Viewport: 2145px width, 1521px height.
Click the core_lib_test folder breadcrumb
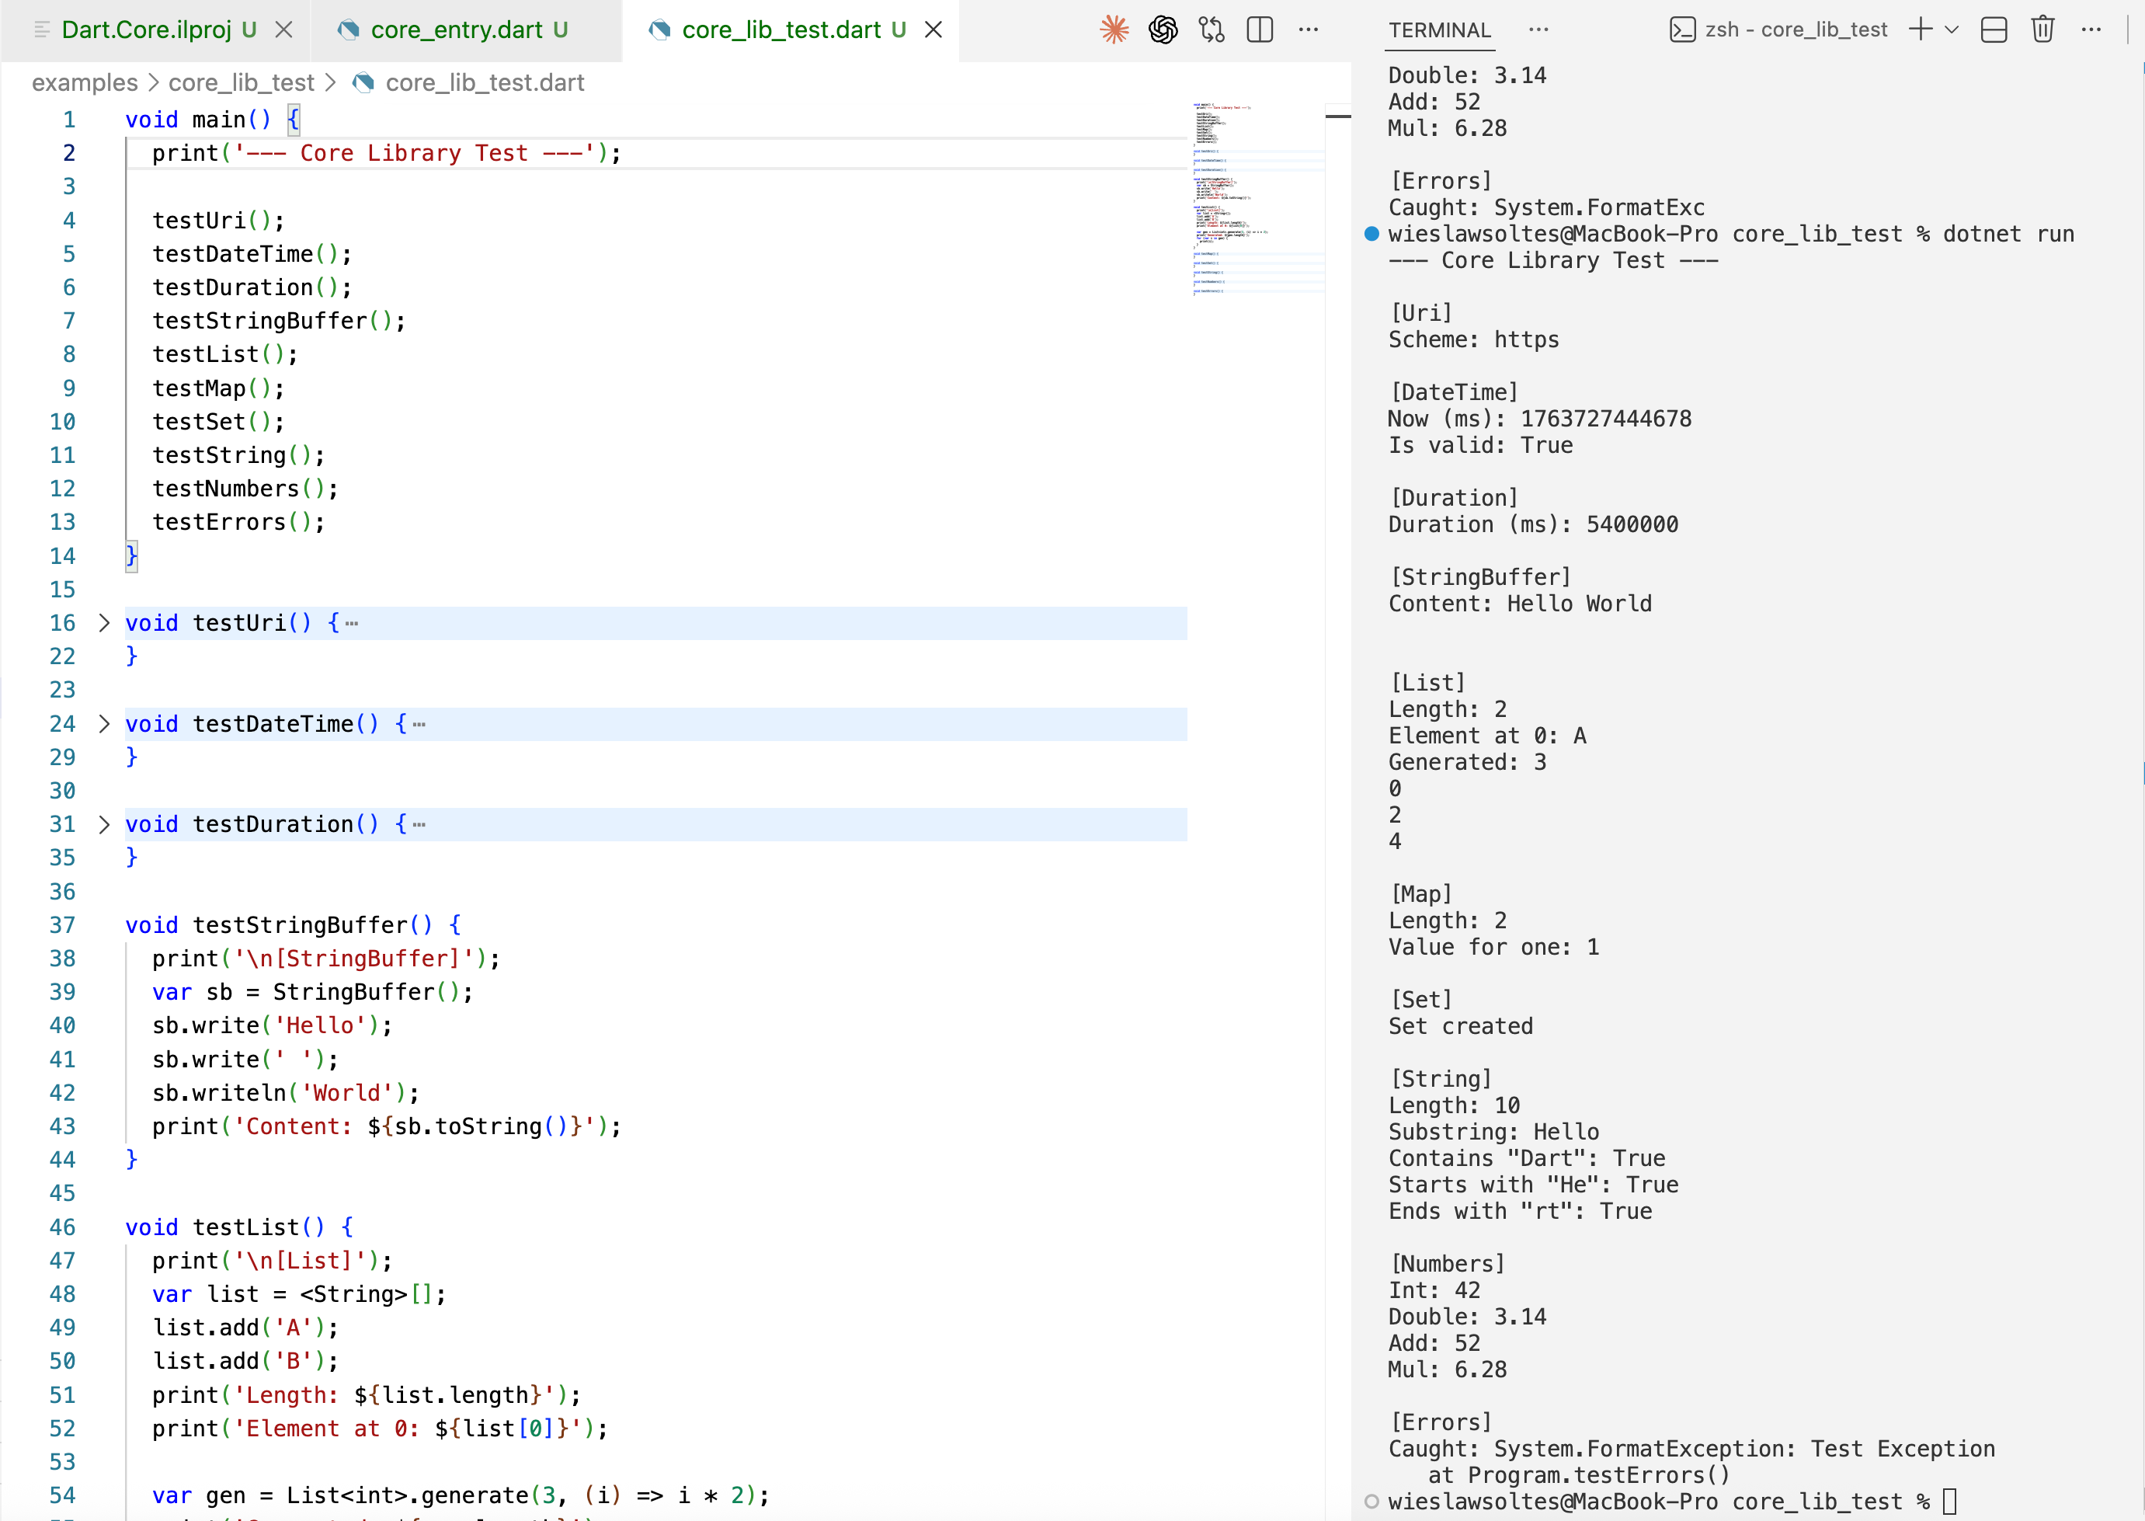tap(242, 82)
